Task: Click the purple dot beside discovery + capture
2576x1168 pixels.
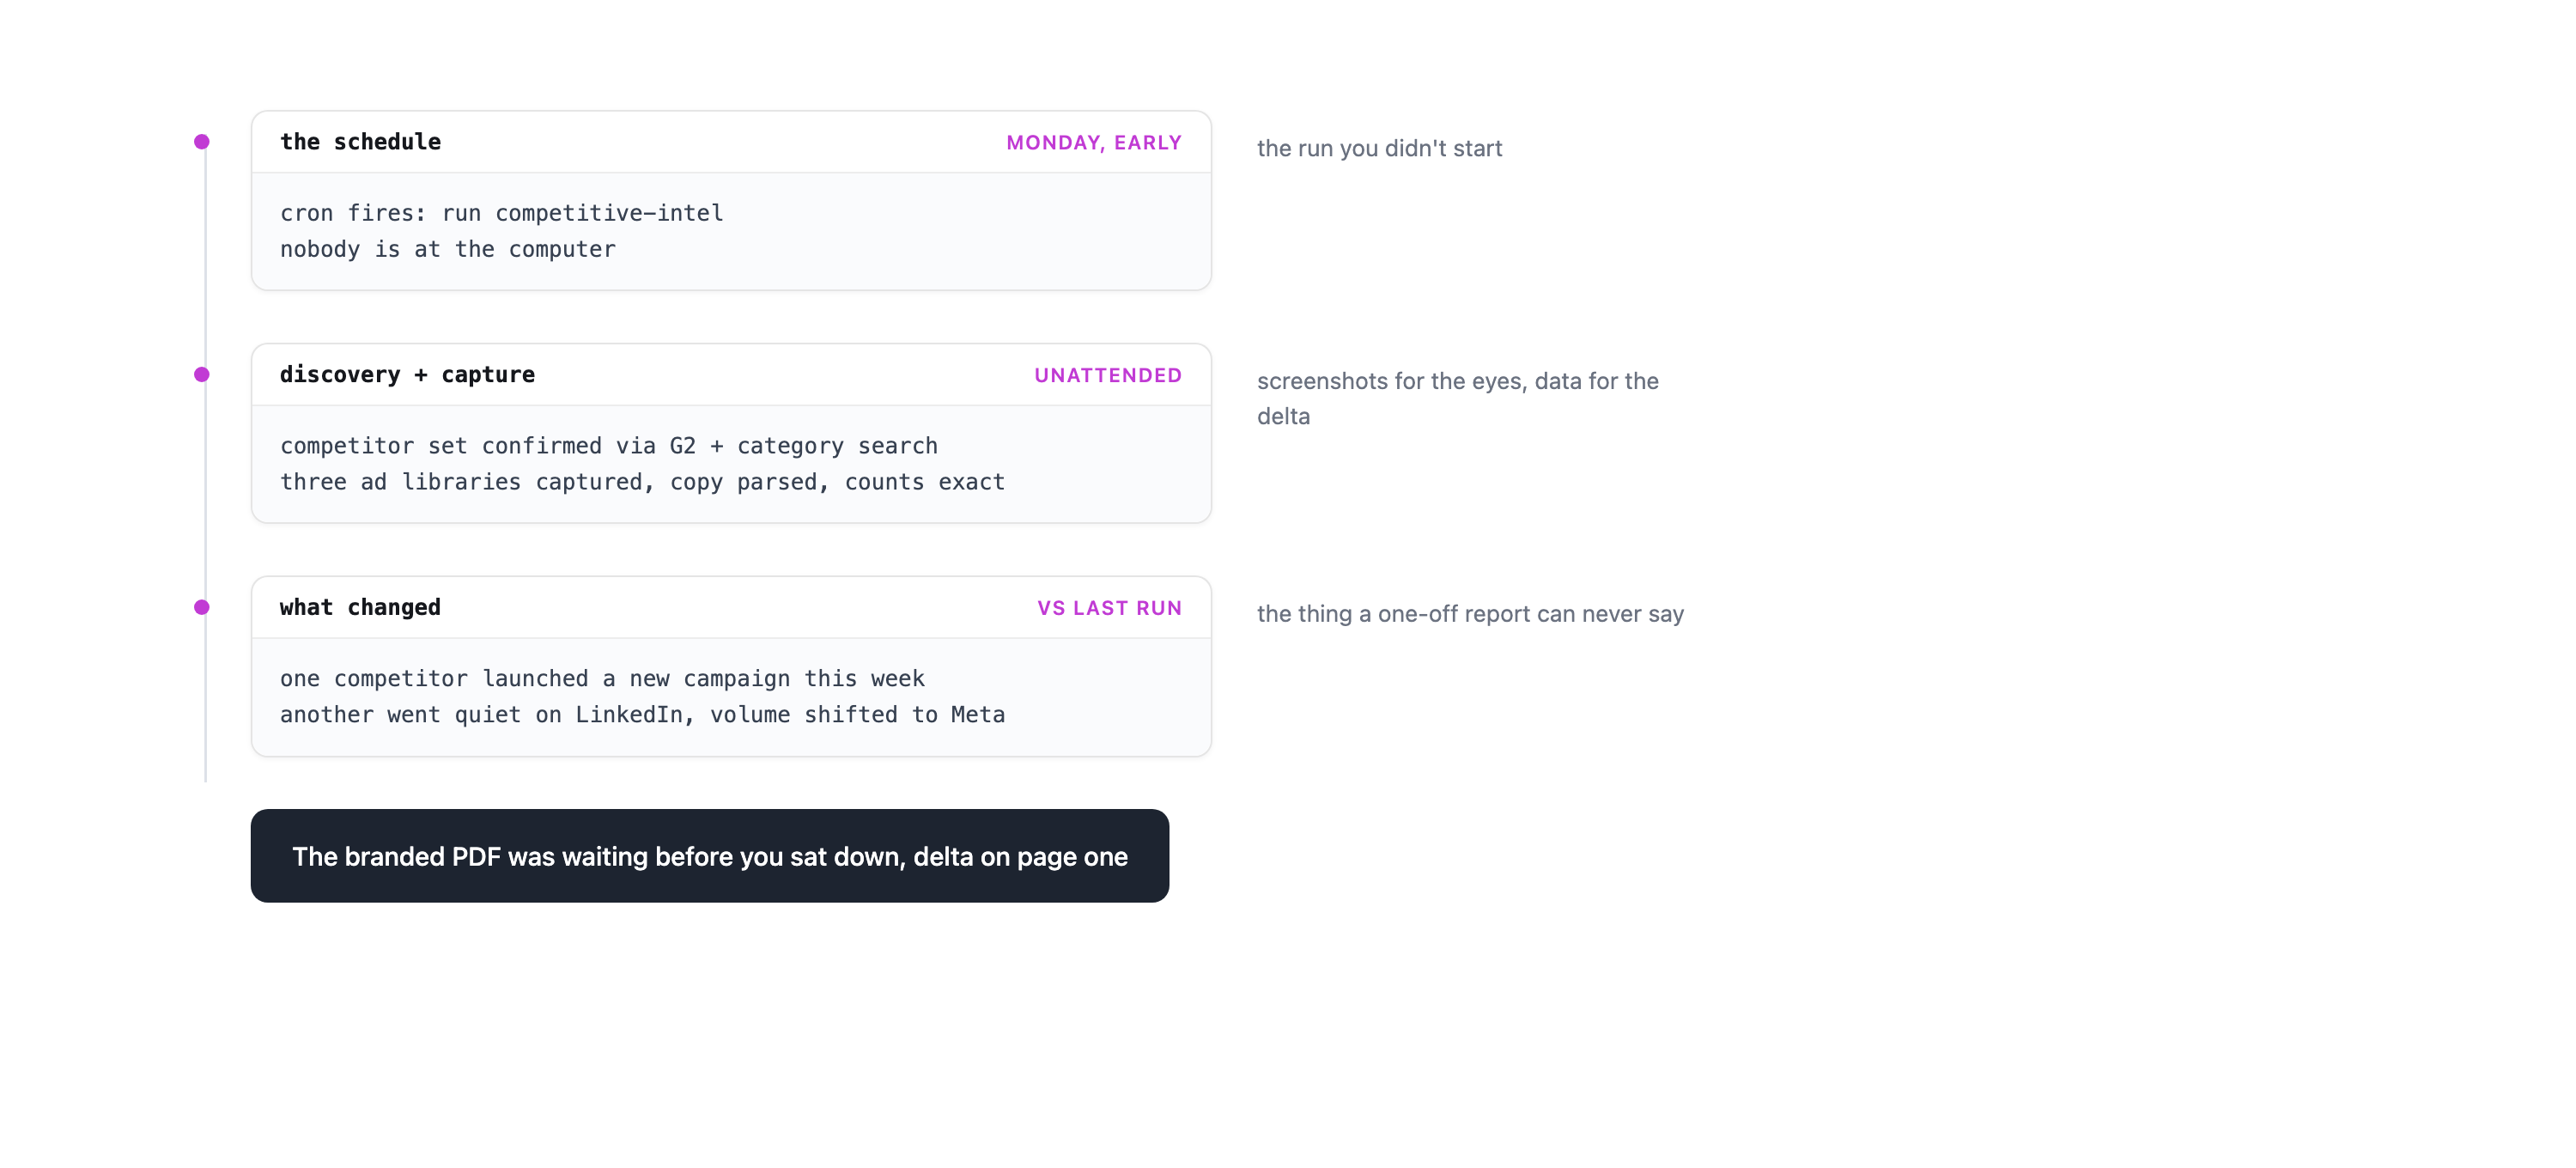Action: click(x=202, y=375)
